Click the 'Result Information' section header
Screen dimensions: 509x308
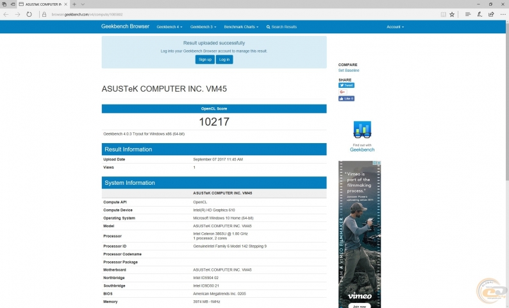214,149
